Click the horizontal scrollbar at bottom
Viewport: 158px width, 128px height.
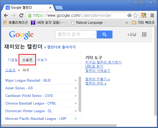click(x=59, y=126)
